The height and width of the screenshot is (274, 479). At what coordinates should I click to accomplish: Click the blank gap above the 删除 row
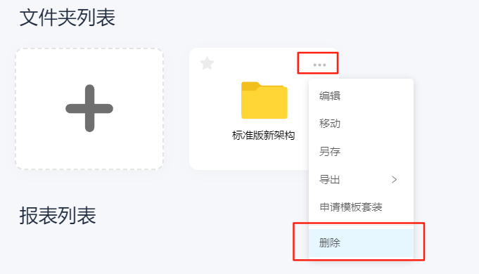click(x=361, y=225)
